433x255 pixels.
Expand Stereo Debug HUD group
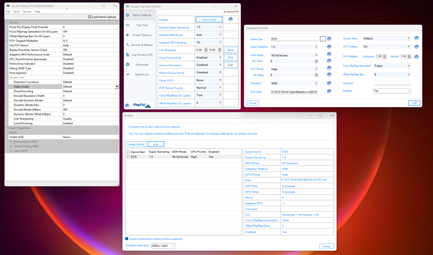pos(11,146)
